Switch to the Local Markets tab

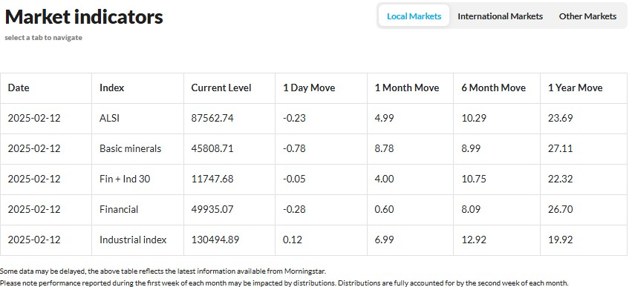(x=414, y=16)
